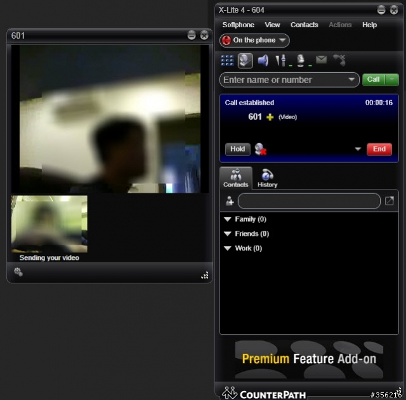Open the Call button options arrow
Image resolution: width=406 pixels, height=400 pixels.
tap(392, 79)
